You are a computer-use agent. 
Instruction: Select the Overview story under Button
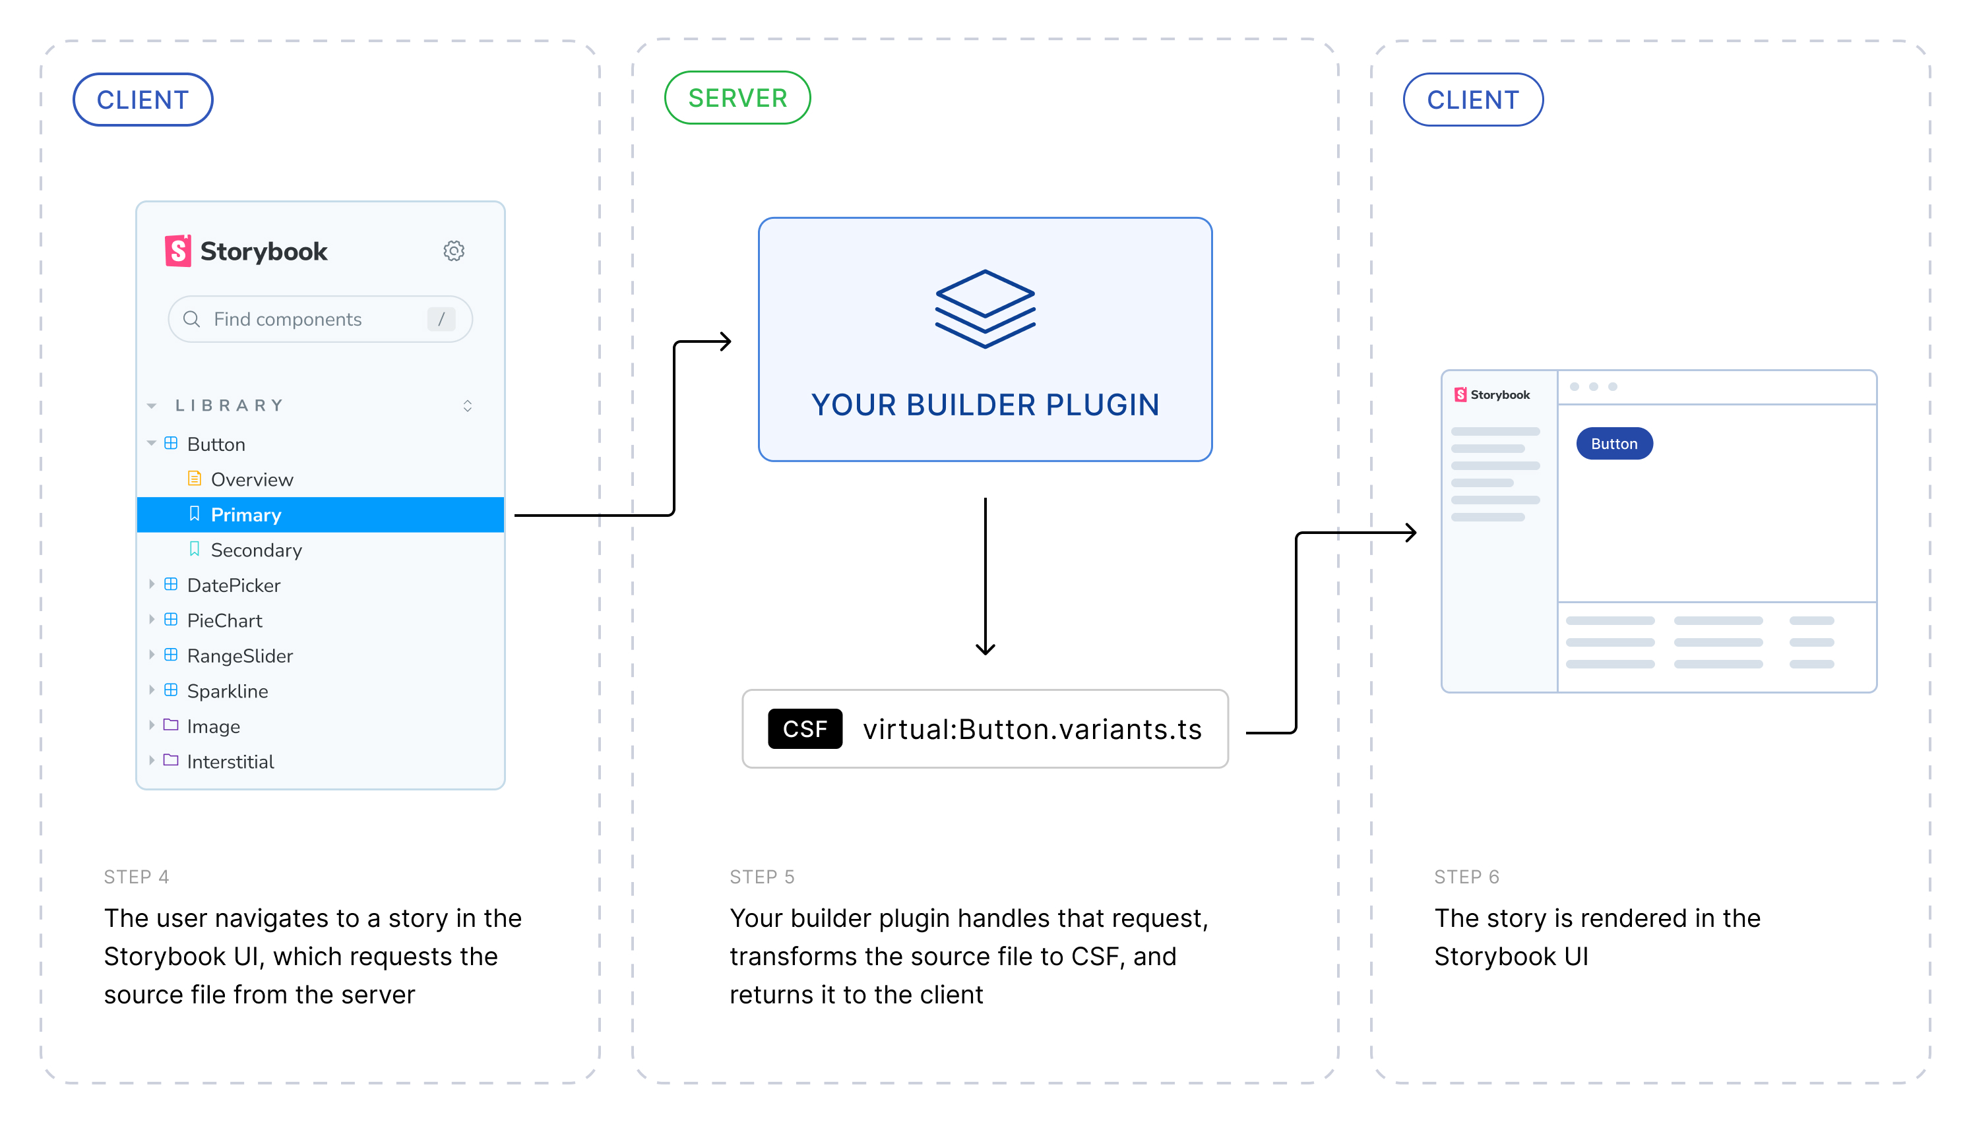click(x=252, y=479)
